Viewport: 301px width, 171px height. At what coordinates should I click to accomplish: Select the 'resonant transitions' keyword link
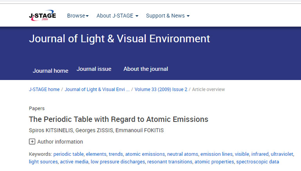[x=170, y=162]
